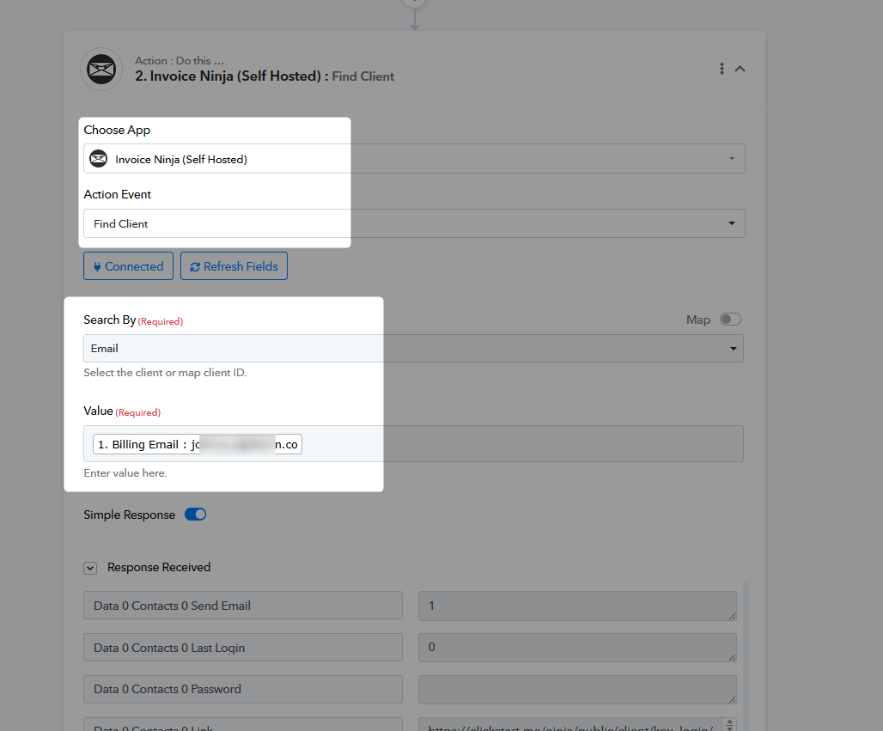
Task: Click the Data 0 Contacts 0 Password label field
Action: click(x=243, y=689)
